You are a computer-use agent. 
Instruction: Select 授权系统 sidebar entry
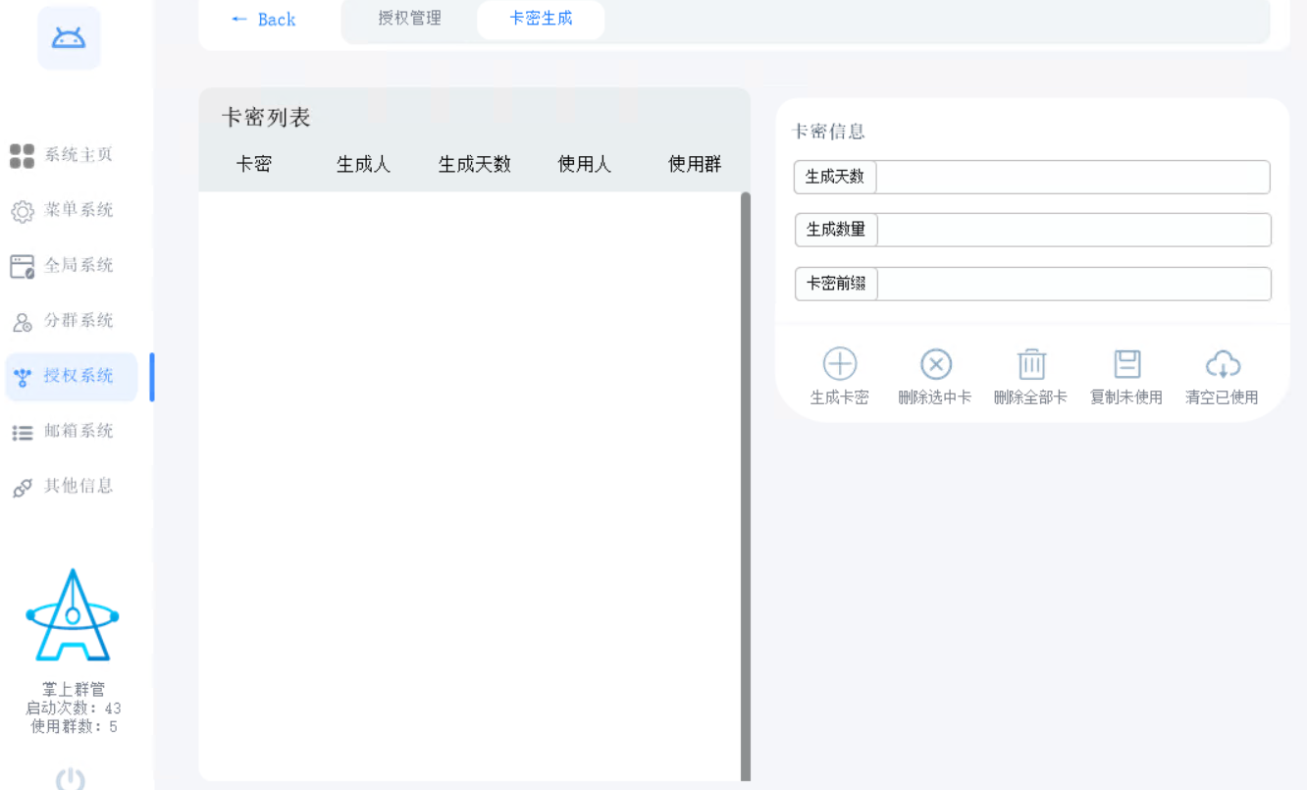click(x=71, y=376)
